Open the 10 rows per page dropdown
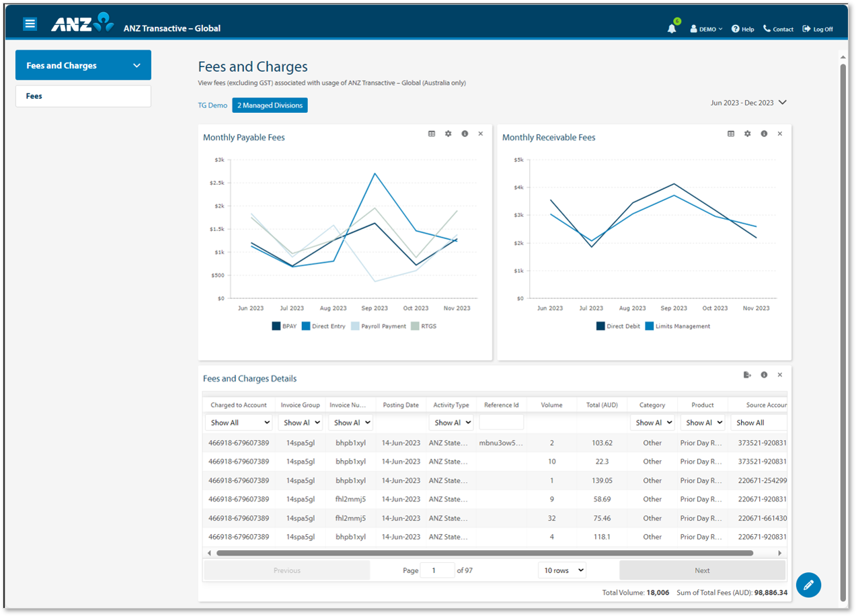The height and width of the screenshot is (616, 856). [561, 570]
